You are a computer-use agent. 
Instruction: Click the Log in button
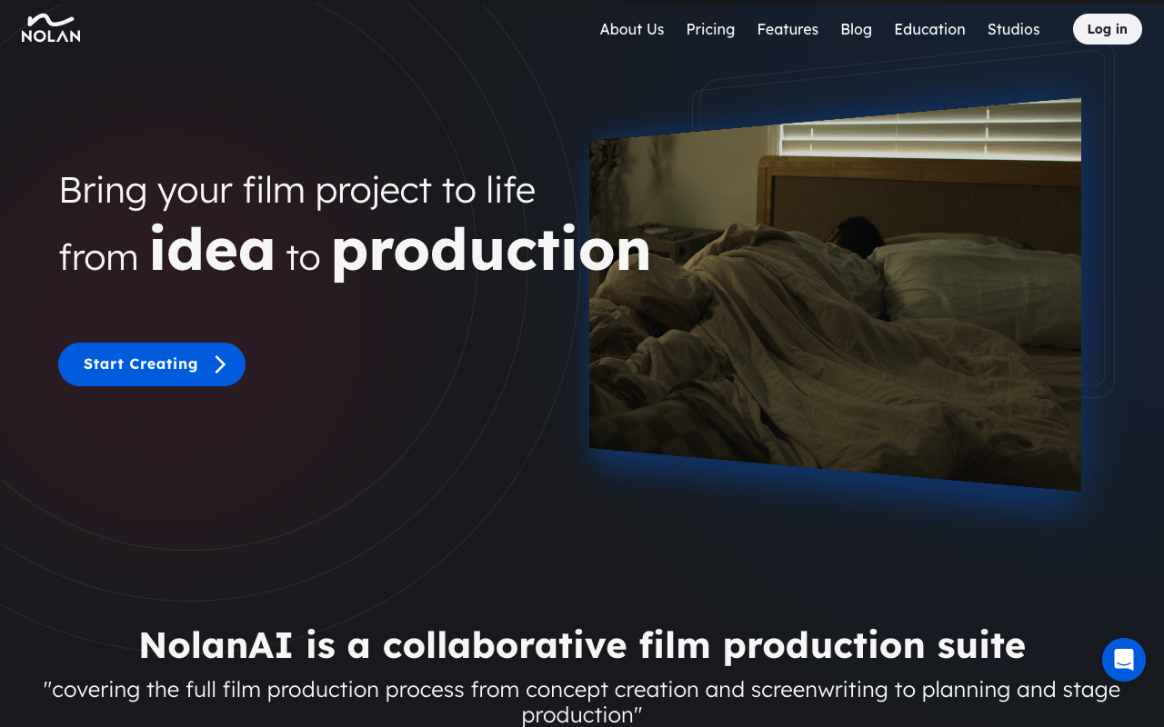[x=1107, y=29]
